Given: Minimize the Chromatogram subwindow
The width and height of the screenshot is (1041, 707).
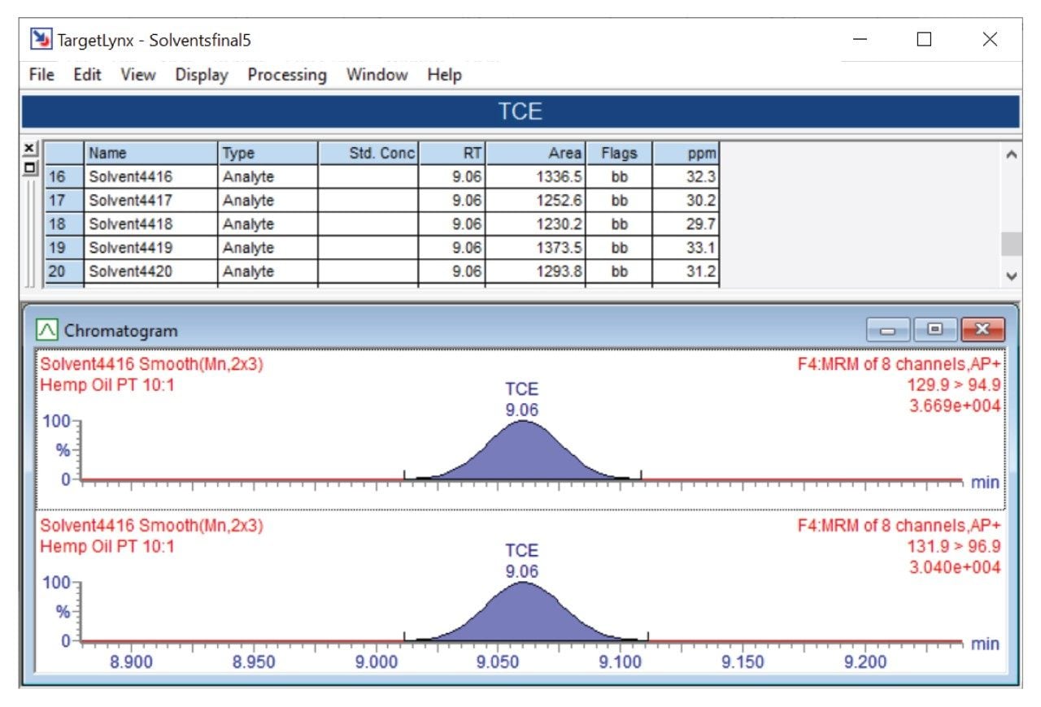Looking at the screenshot, I should (887, 330).
